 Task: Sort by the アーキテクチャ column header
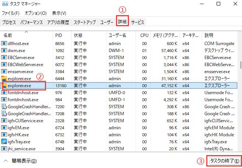[191, 35]
